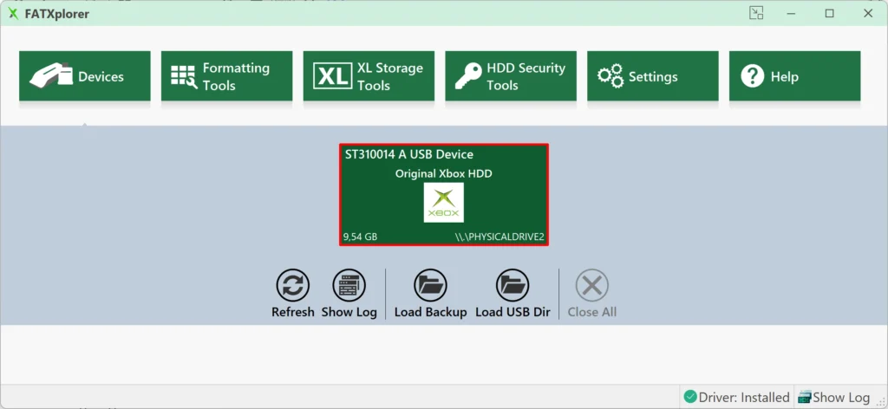Viewport: 888px width, 409px height.
Task: Click the Close All icon
Action: tap(591, 285)
